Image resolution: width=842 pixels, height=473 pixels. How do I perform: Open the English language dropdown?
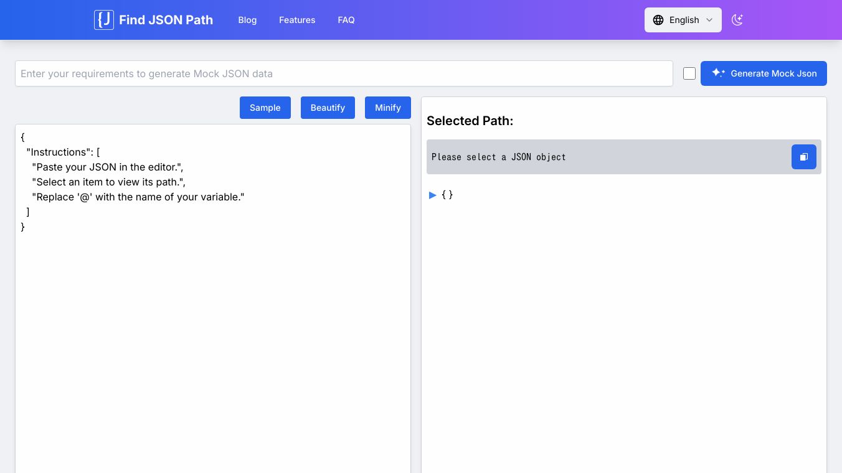(683, 20)
